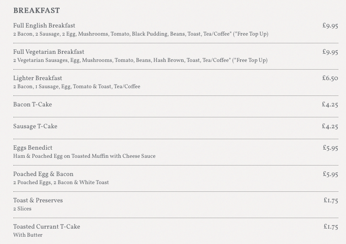Select the Toast & Preserves menu item

(x=38, y=200)
